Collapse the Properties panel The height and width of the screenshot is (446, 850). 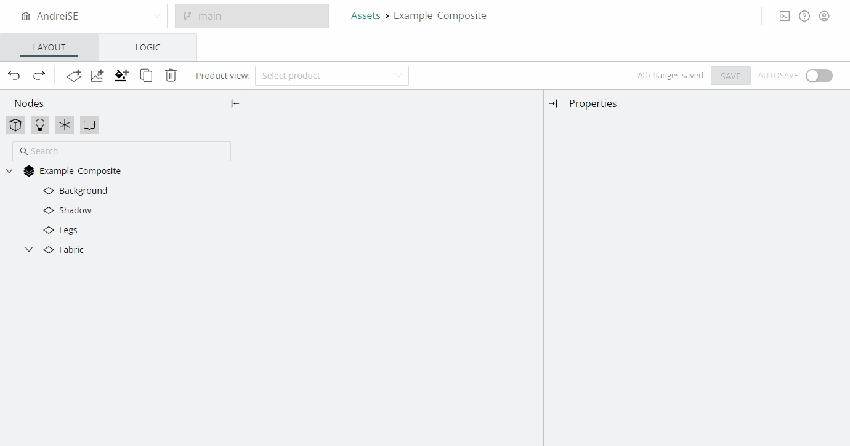[x=553, y=103]
